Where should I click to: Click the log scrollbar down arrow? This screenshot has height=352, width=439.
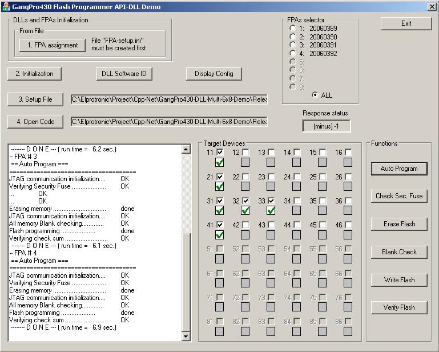coord(186,336)
